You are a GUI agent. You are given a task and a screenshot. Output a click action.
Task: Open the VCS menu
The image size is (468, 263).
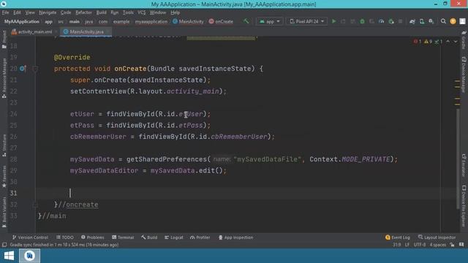point(141,12)
